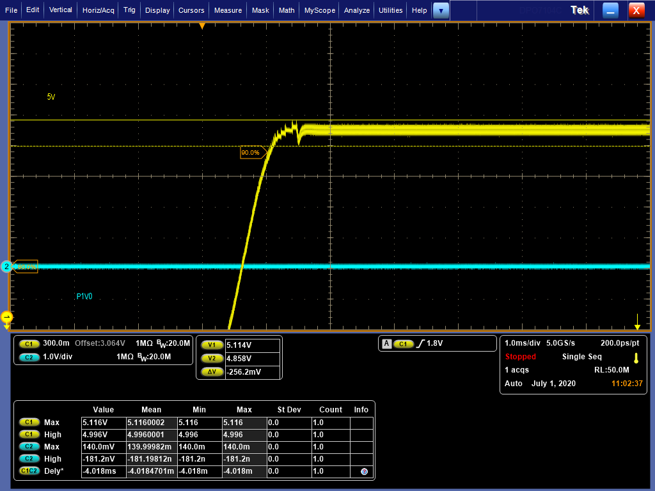Open the Utilities menu
Viewport: 655px width, 491px height.
tap(391, 10)
